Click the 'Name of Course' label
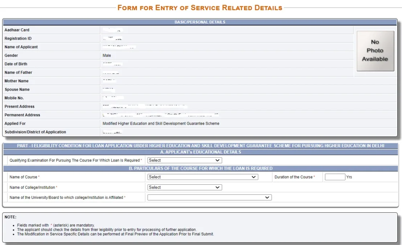Viewport: 402px width, 245px height. click(23, 177)
